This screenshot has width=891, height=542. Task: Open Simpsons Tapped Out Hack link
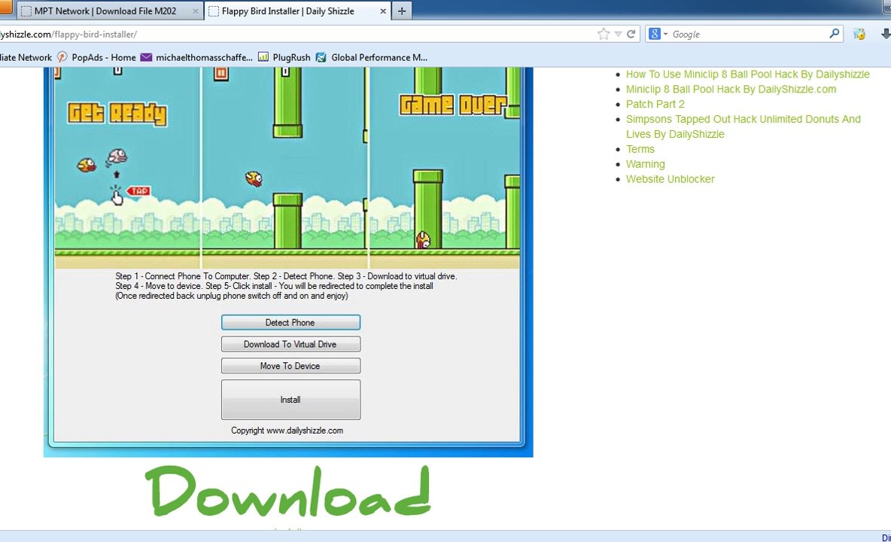point(743,126)
